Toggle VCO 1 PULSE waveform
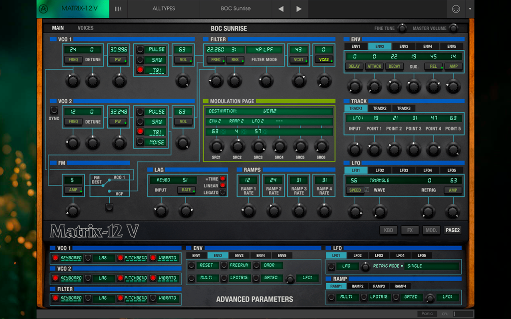511x319 pixels. (140, 49)
